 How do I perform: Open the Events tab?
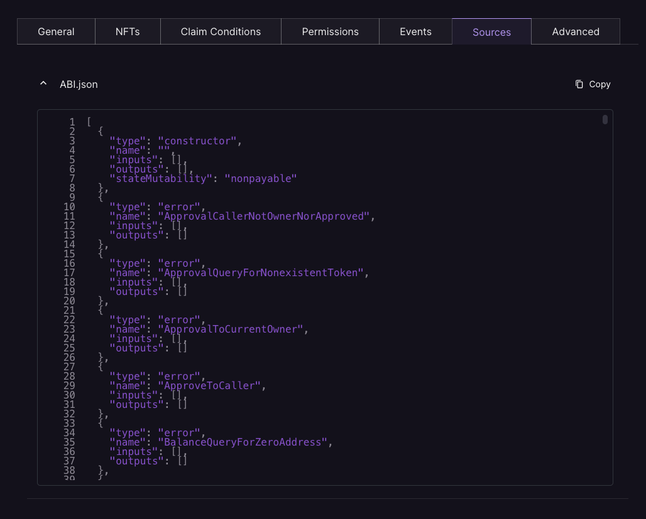pyautogui.click(x=415, y=31)
